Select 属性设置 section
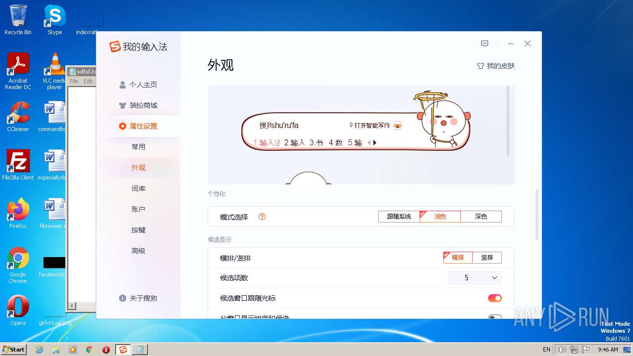This screenshot has width=633, height=356. pos(138,126)
